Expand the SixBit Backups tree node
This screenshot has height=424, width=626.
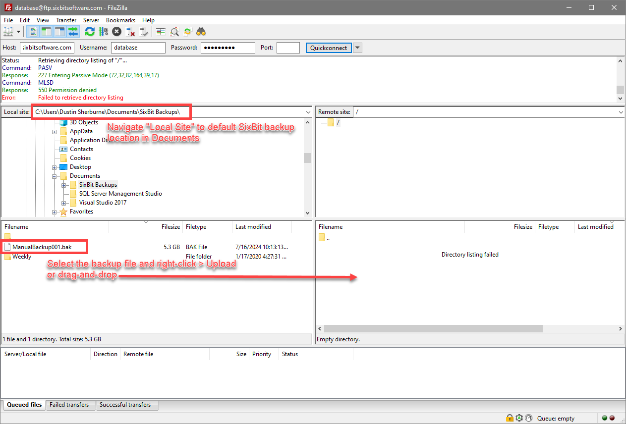point(64,185)
